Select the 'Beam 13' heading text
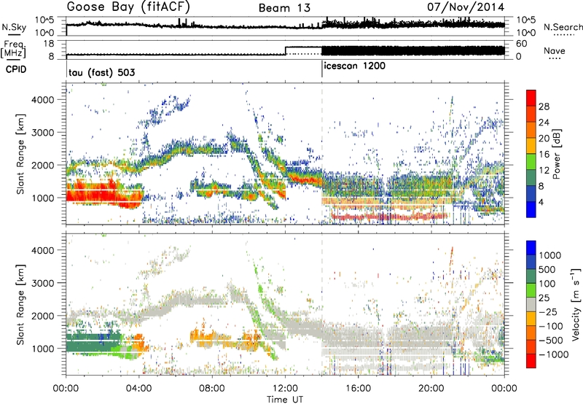 (x=284, y=8)
